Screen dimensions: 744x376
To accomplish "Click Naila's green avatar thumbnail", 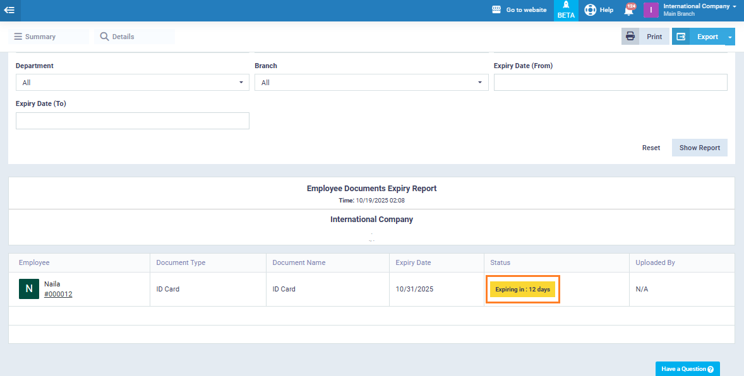I will tap(29, 289).
